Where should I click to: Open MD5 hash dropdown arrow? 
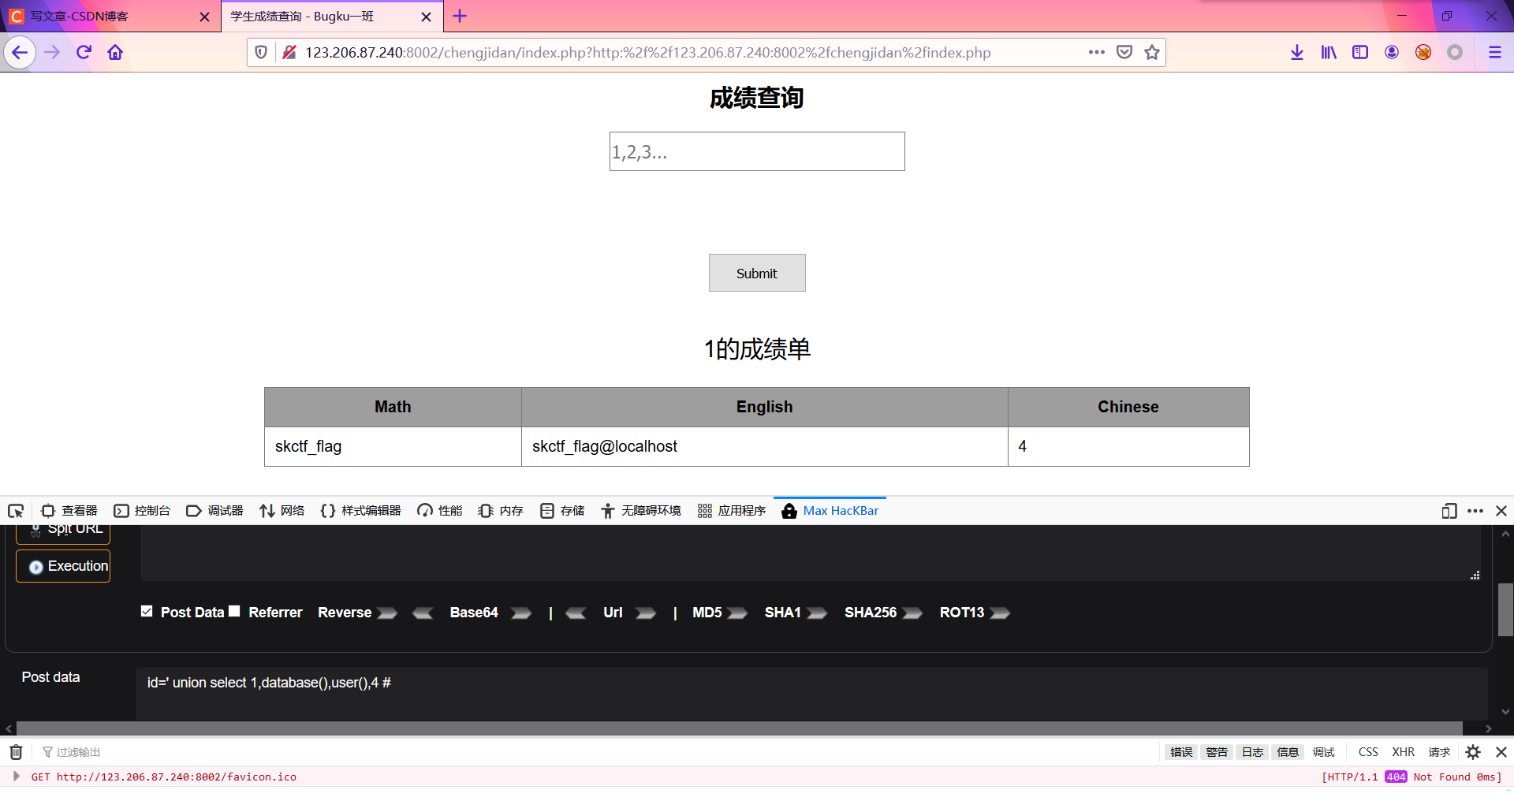737,613
